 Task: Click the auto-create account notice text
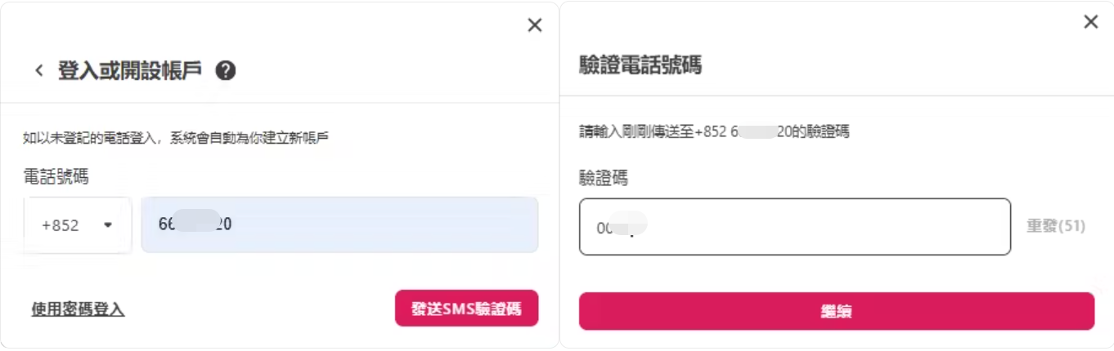coord(176,137)
